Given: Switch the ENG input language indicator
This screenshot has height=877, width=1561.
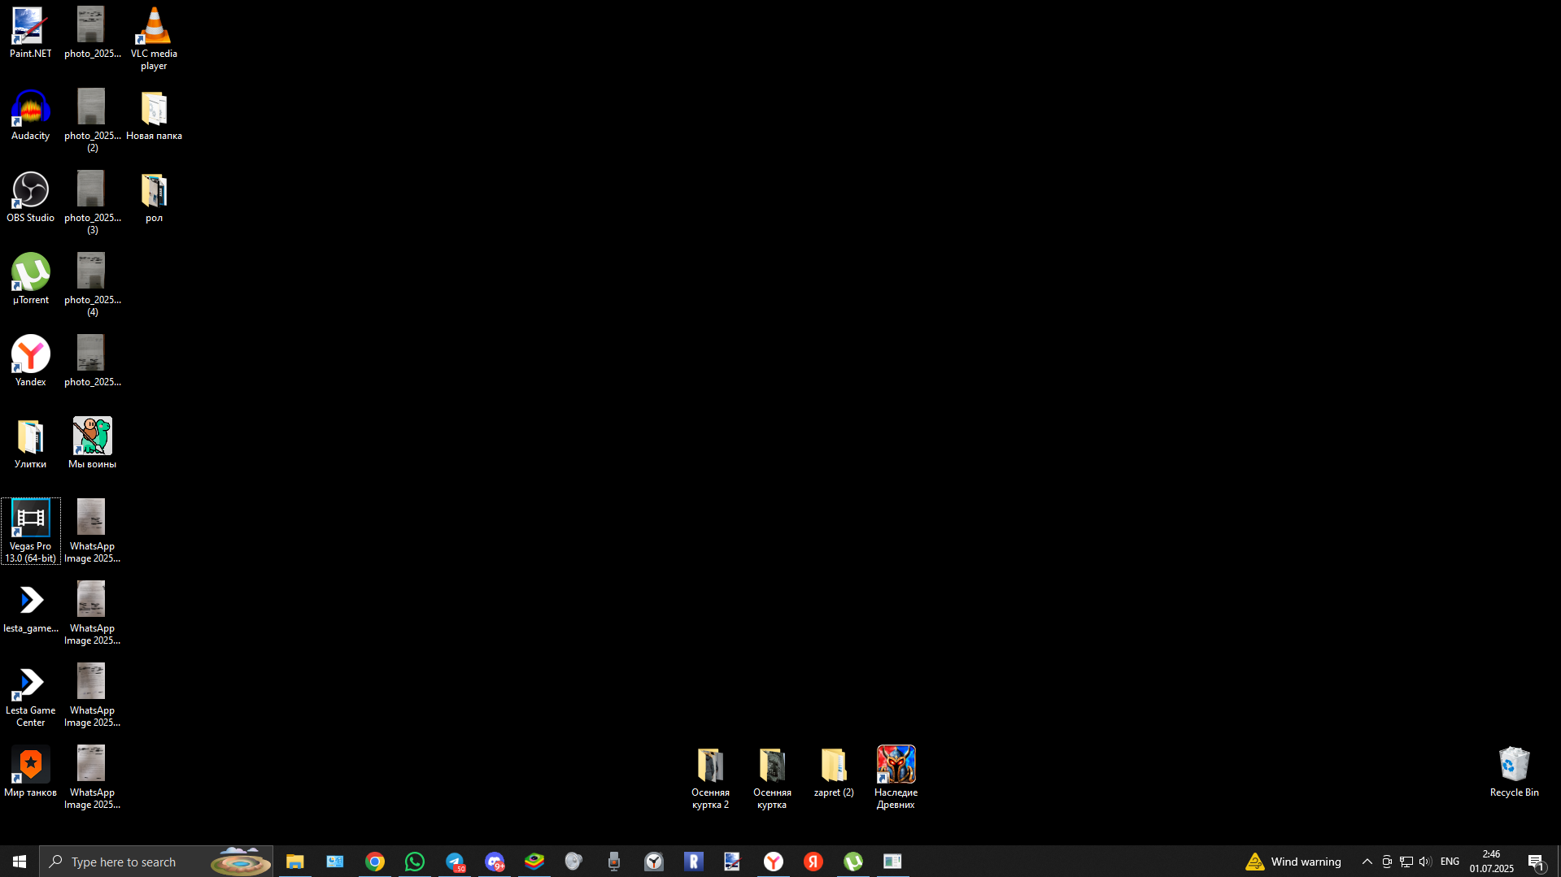Looking at the screenshot, I should tap(1450, 862).
